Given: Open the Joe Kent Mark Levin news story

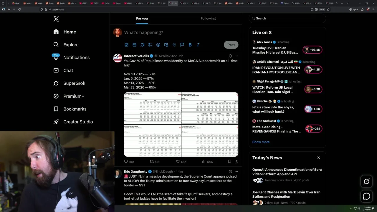Looking at the screenshot, I should coord(287,197).
